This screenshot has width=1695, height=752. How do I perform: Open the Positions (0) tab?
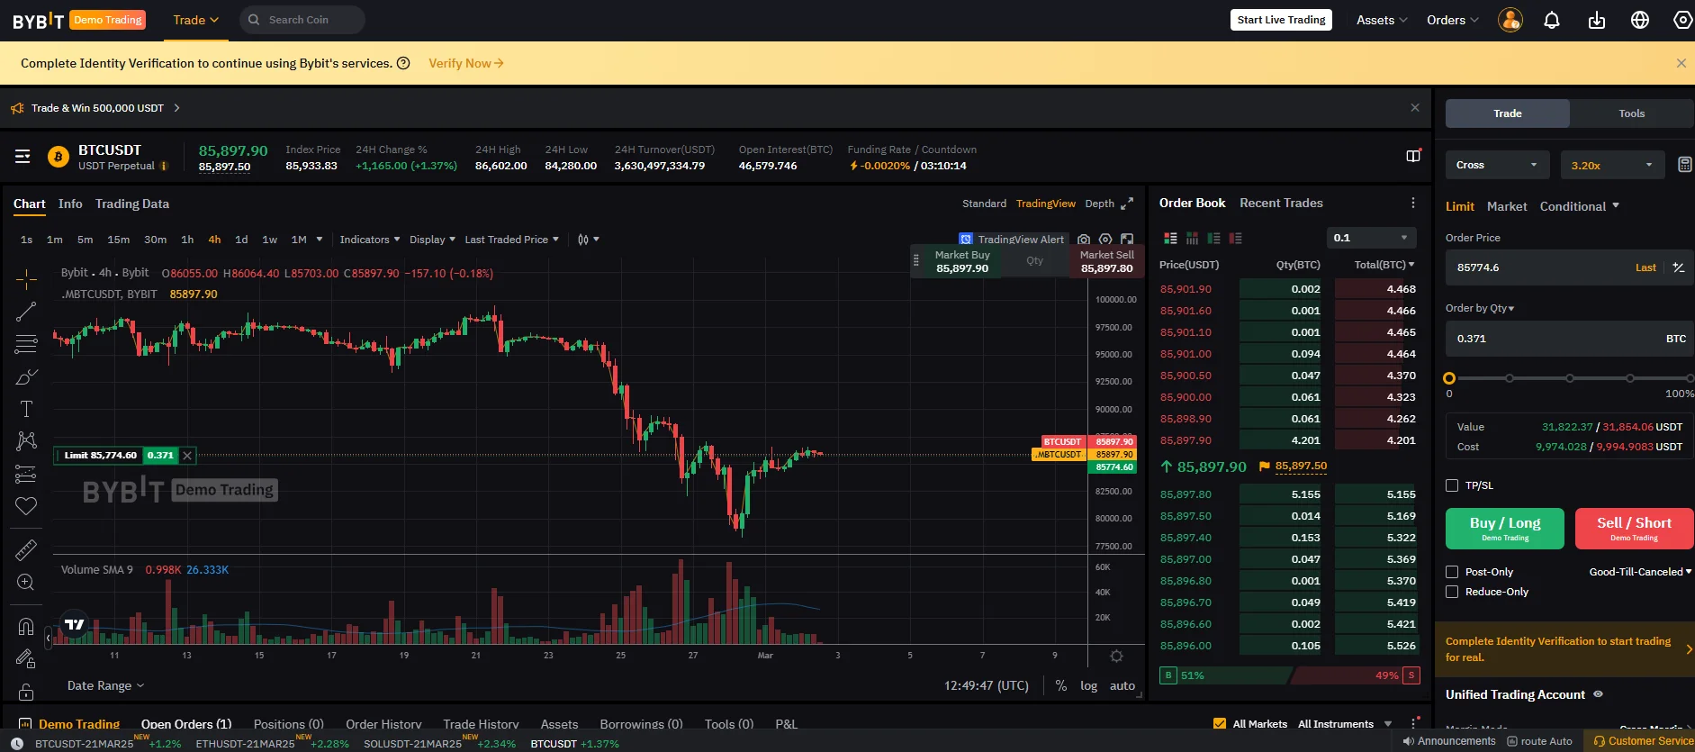pyautogui.click(x=288, y=724)
